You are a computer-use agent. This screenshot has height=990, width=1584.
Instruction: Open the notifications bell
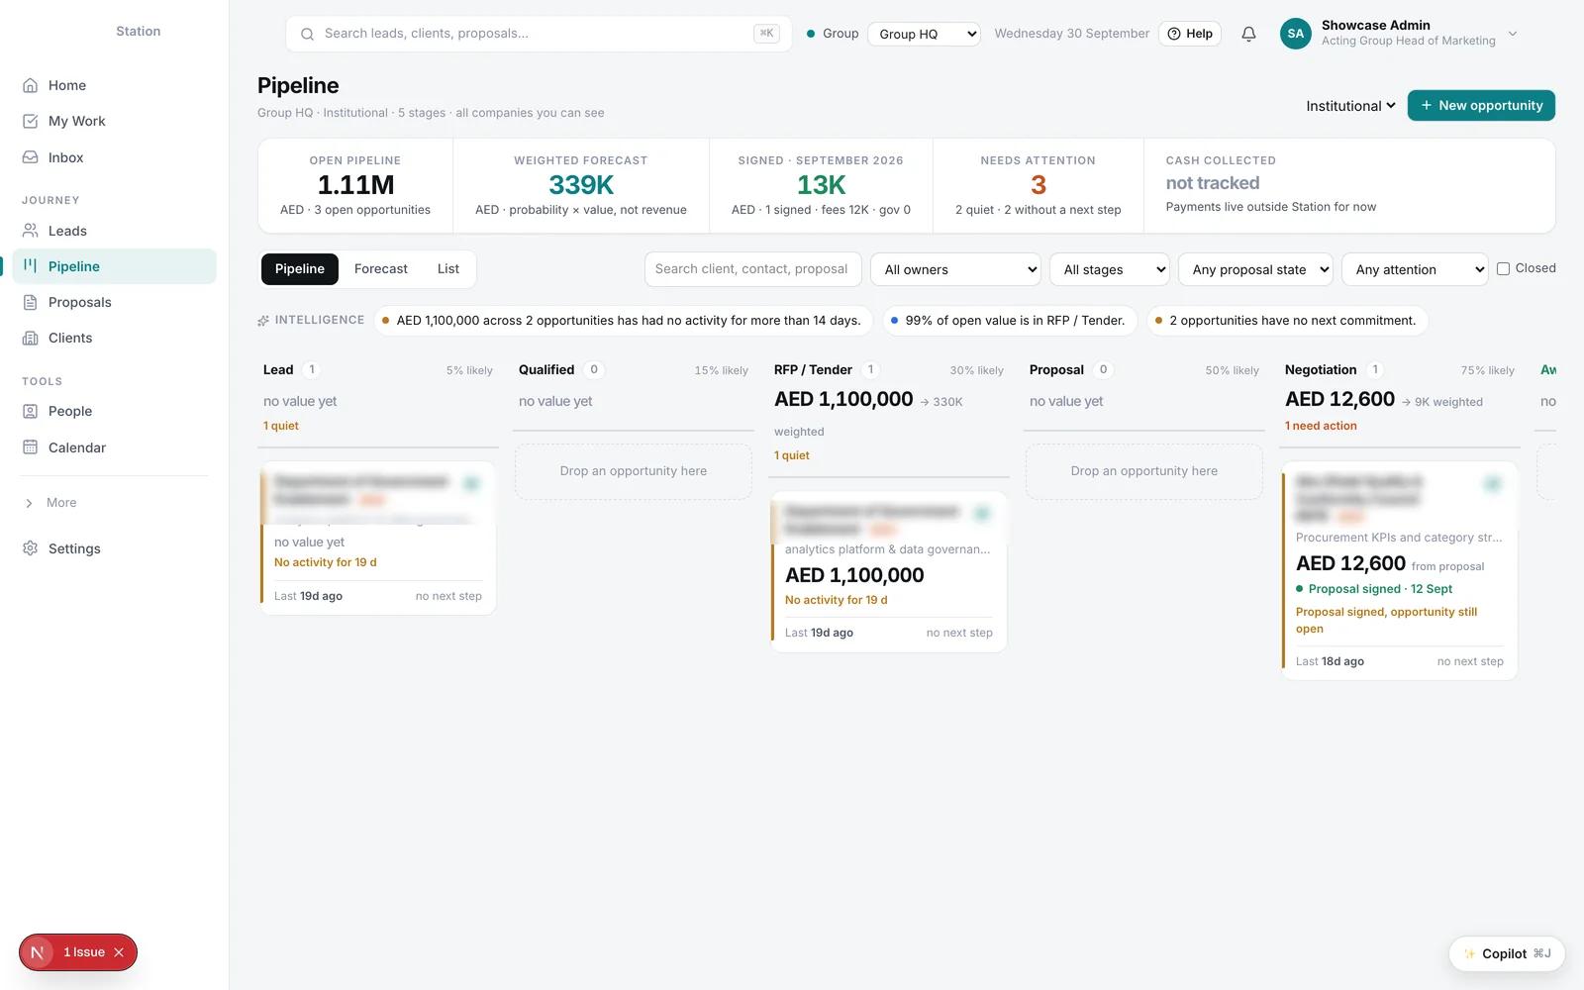[1248, 34]
